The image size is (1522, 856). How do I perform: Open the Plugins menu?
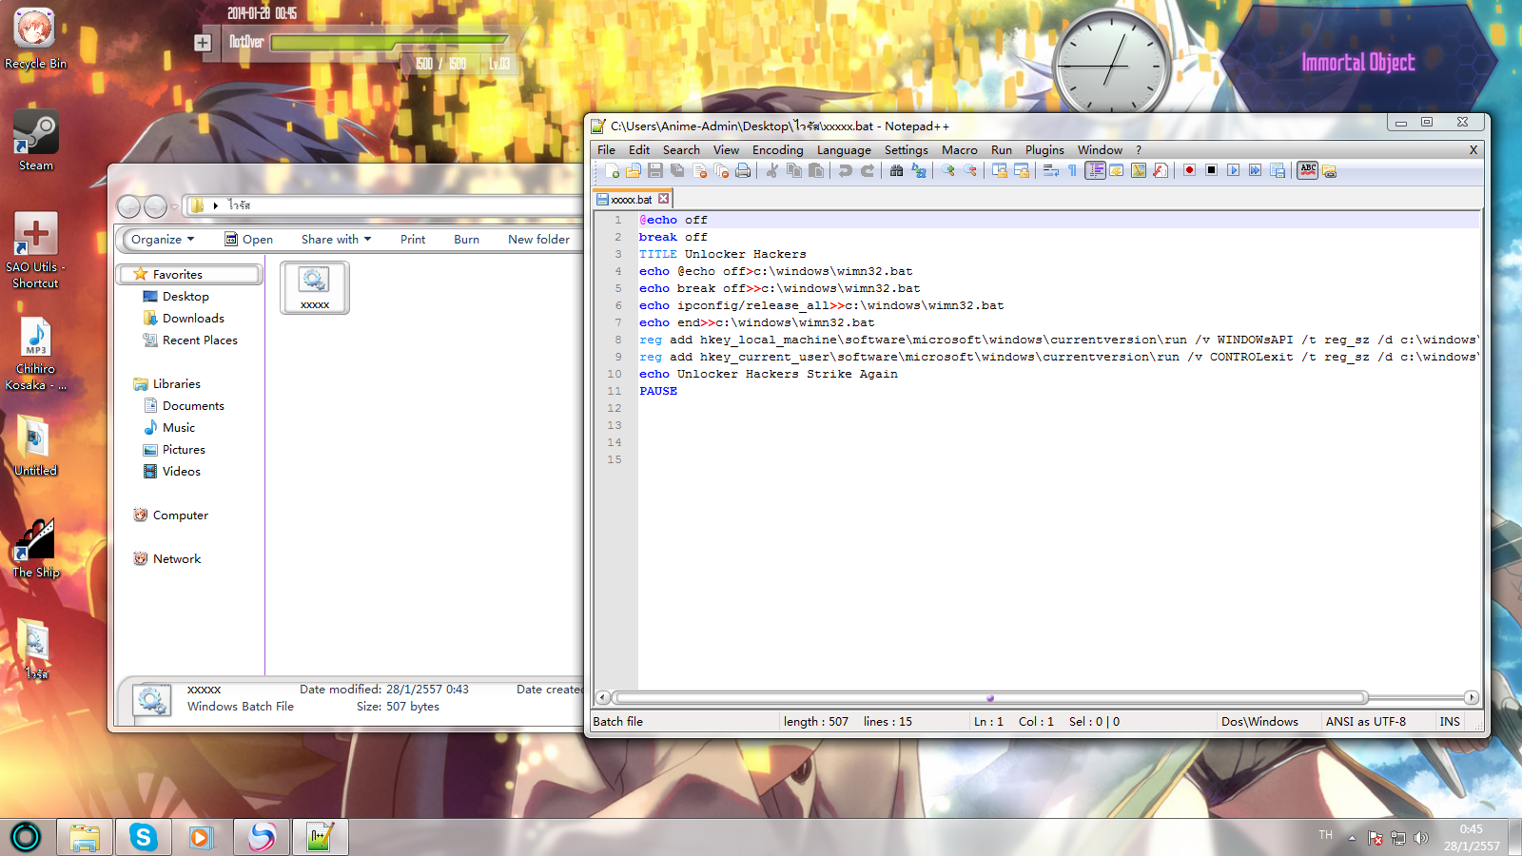1044,150
